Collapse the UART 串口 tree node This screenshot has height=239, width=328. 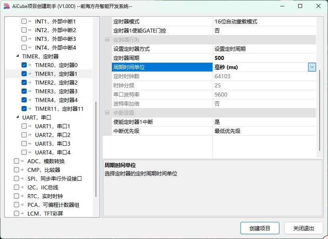(18, 117)
